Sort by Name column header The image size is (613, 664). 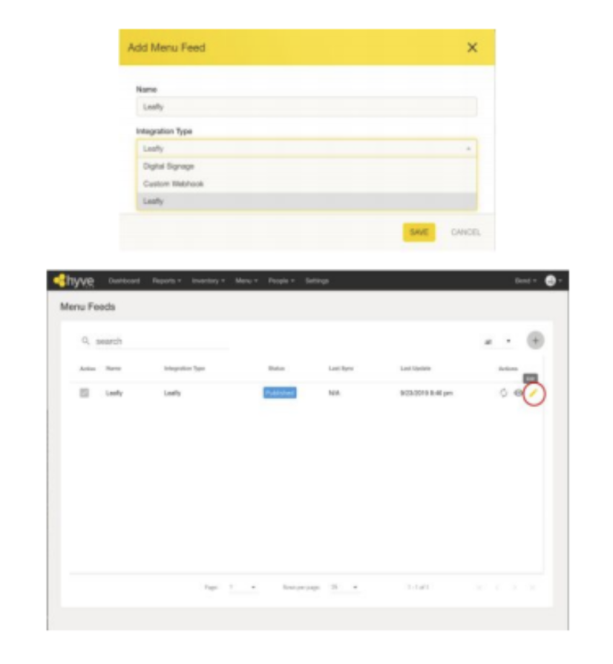point(114,368)
